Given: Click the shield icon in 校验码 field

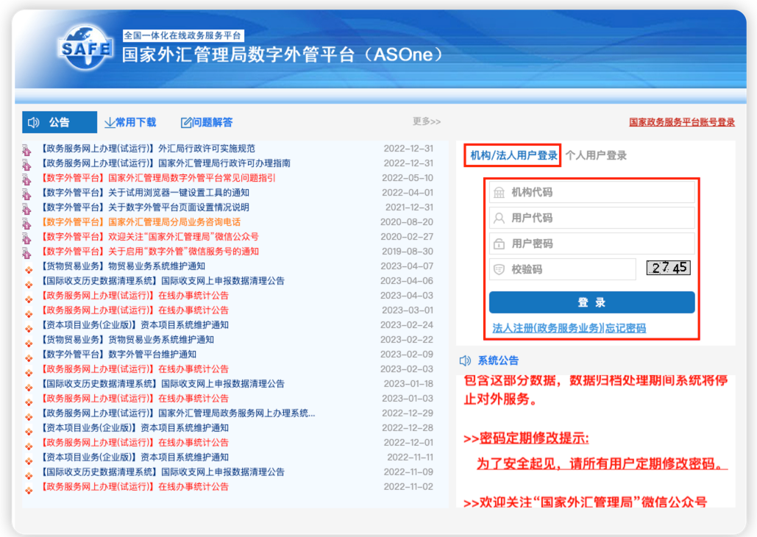Looking at the screenshot, I should tap(499, 270).
